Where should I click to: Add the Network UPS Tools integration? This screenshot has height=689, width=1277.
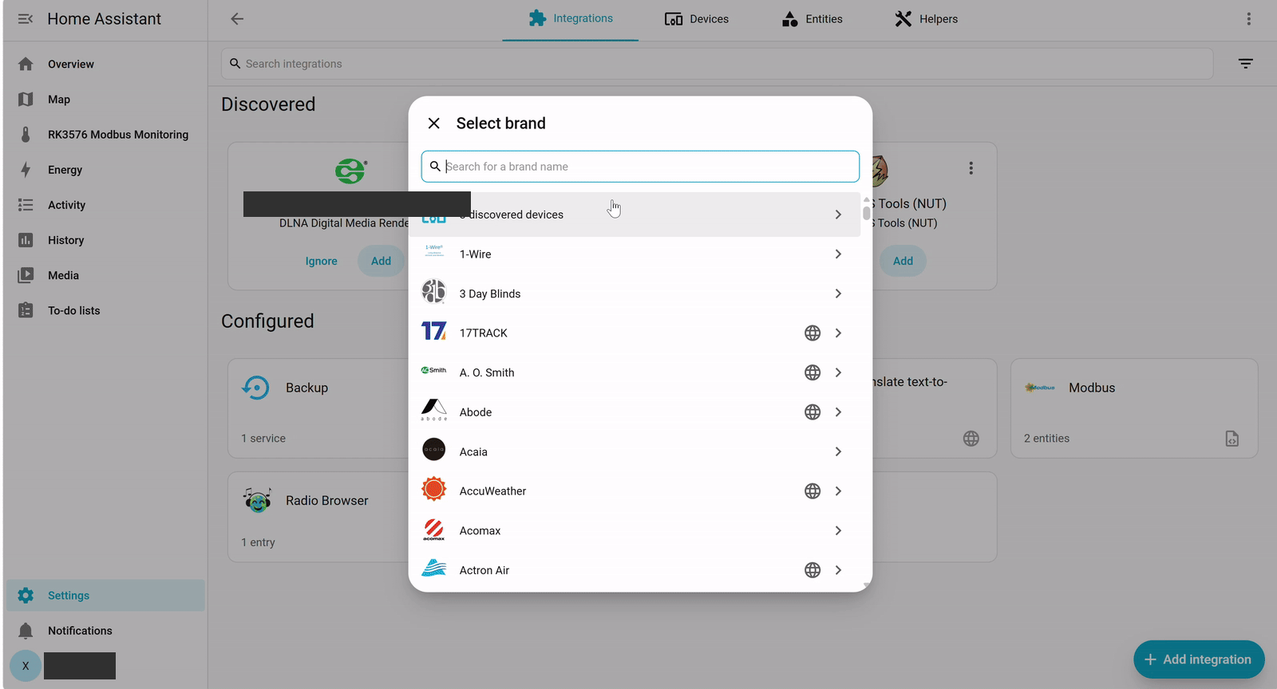tap(903, 261)
